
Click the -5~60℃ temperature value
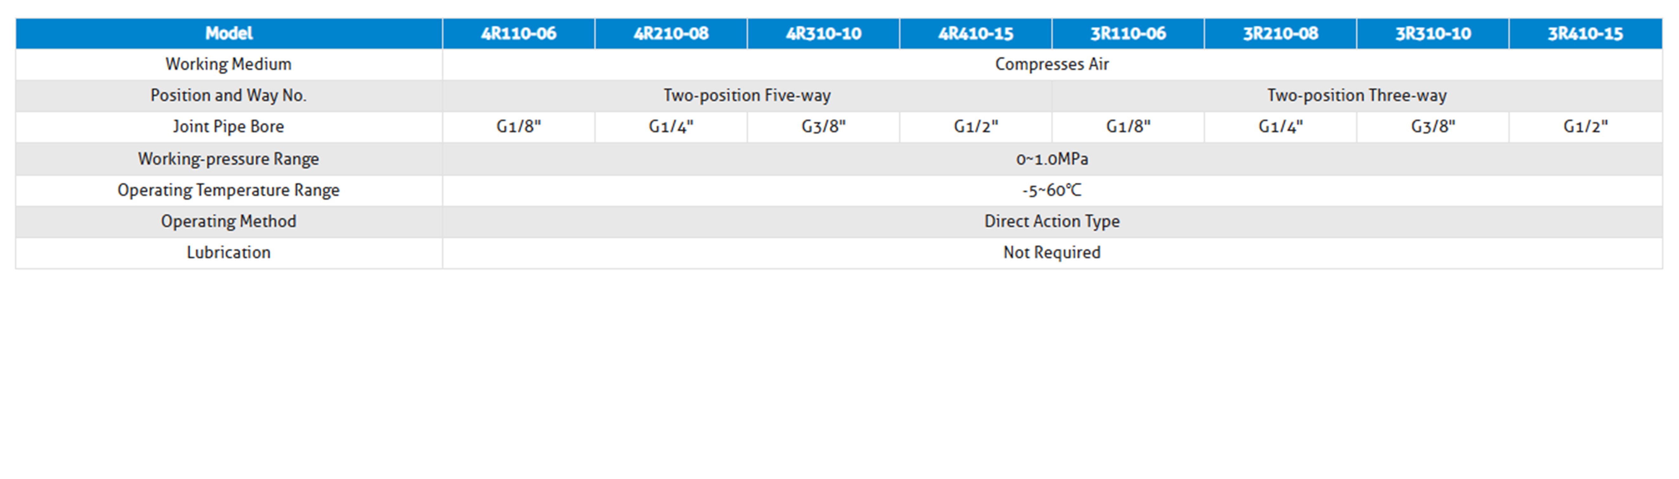[1052, 191]
